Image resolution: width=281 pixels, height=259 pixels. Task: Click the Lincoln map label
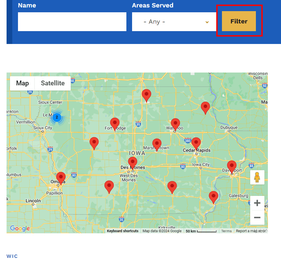(x=33, y=201)
